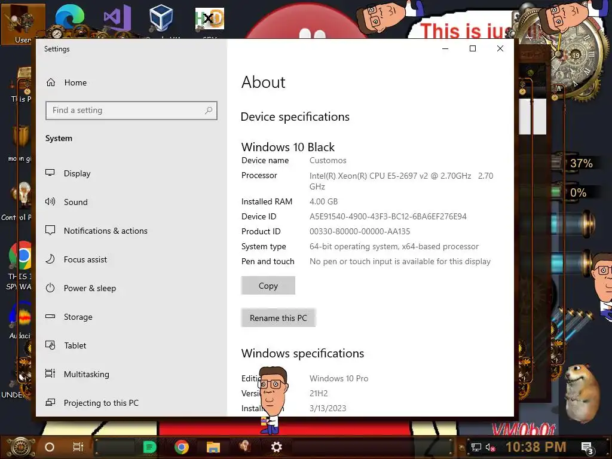Click the muted volume tray icon
The height and width of the screenshot is (459, 612).
click(x=490, y=447)
